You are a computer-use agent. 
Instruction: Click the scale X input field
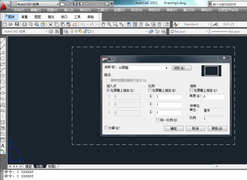pos(169,97)
